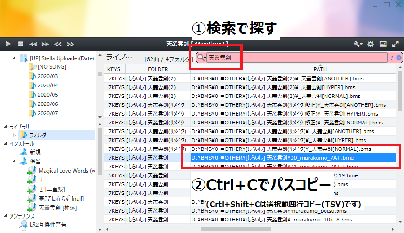Maximize the application window
Viewport: 404px width, 233px height.
pos(387,5)
